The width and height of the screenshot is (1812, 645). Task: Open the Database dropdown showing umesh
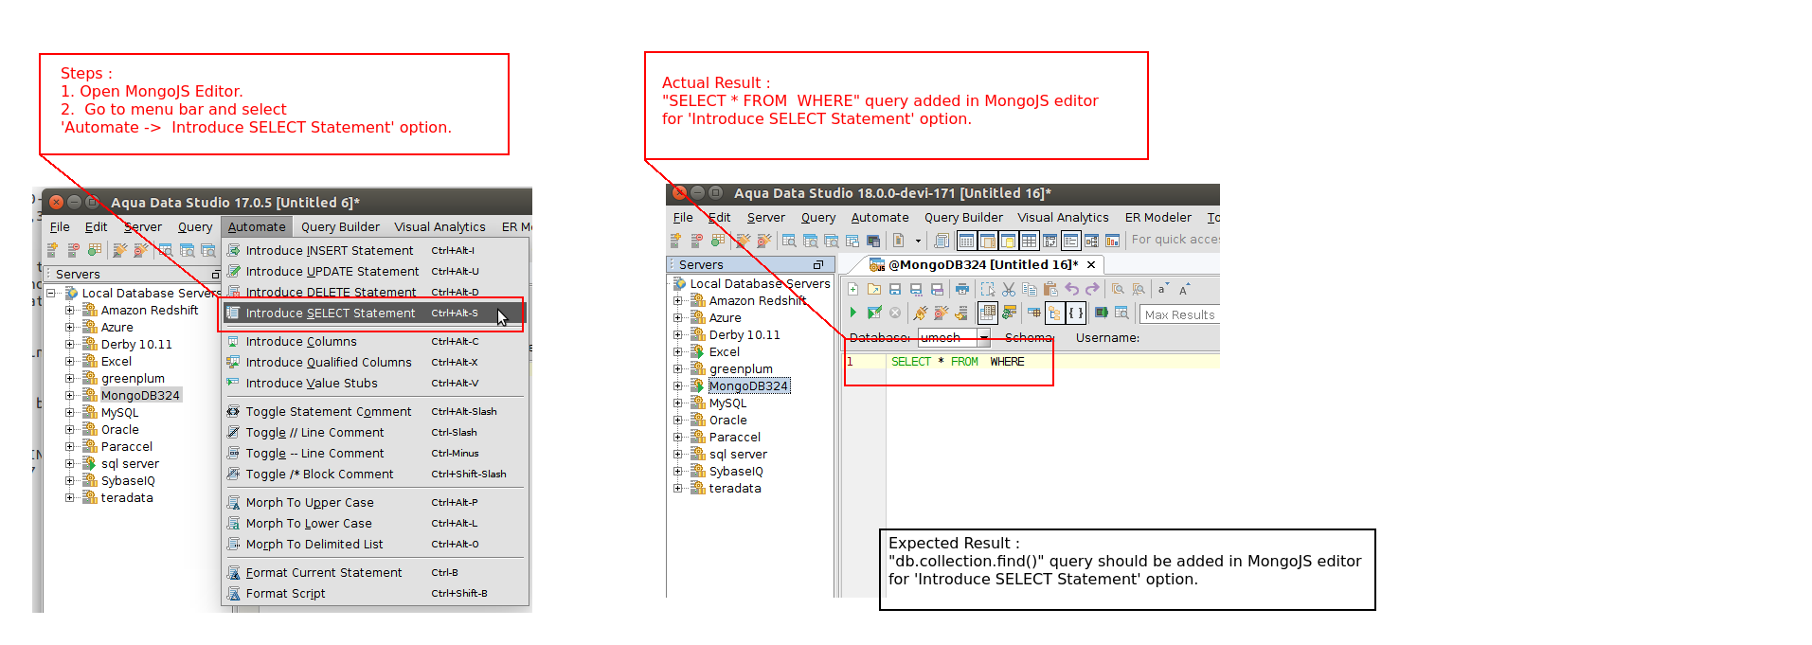tap(983, 337)
